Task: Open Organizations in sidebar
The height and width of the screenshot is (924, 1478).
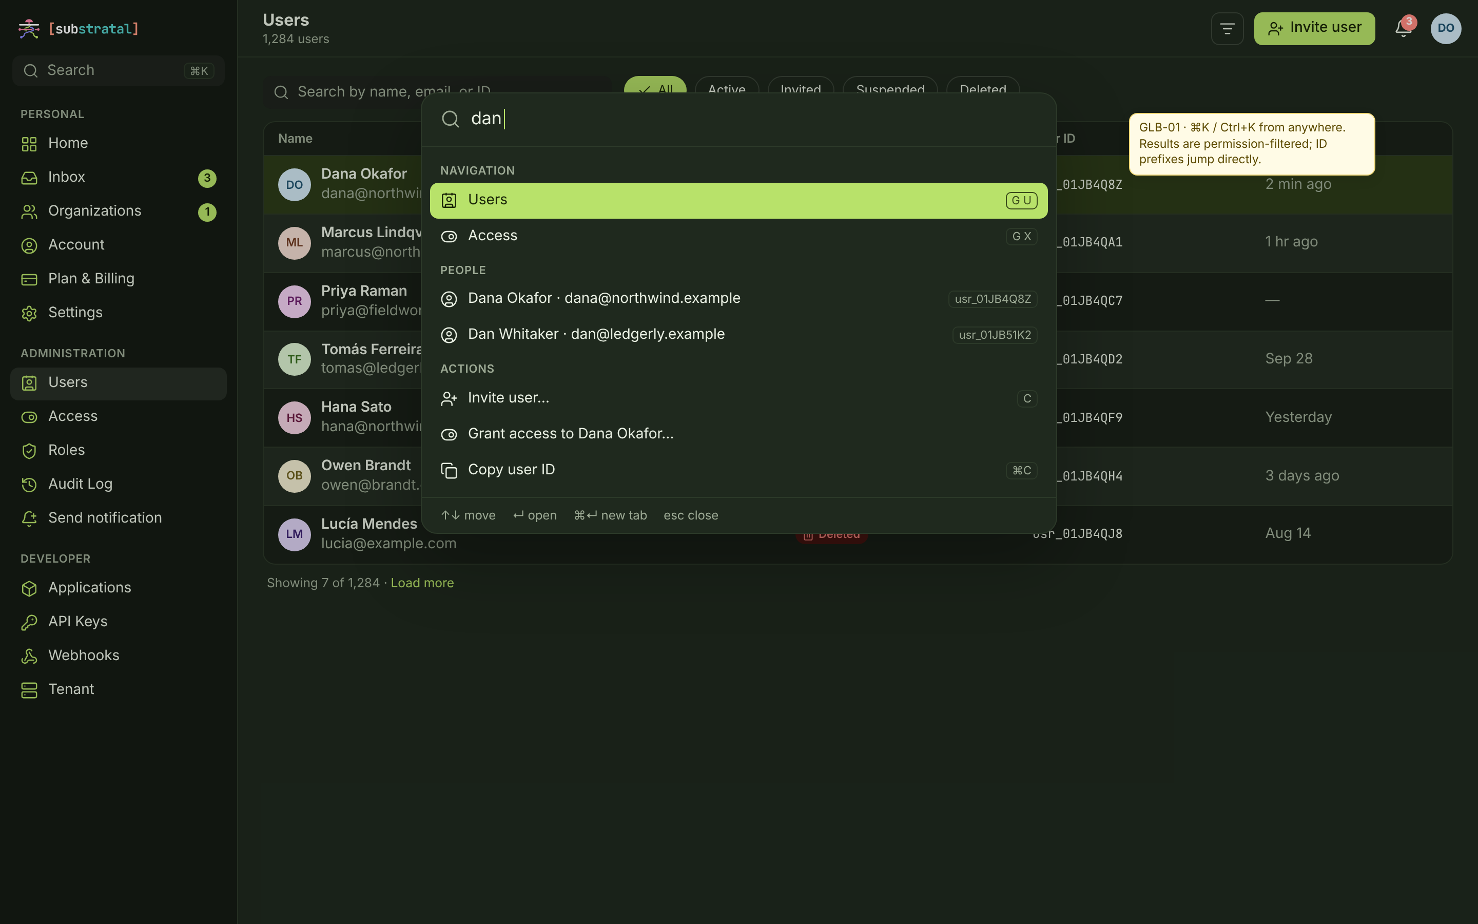Action: 119,211
